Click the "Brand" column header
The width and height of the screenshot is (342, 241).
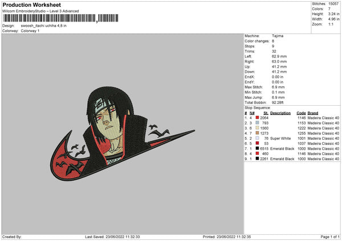[x=313, y=113]
